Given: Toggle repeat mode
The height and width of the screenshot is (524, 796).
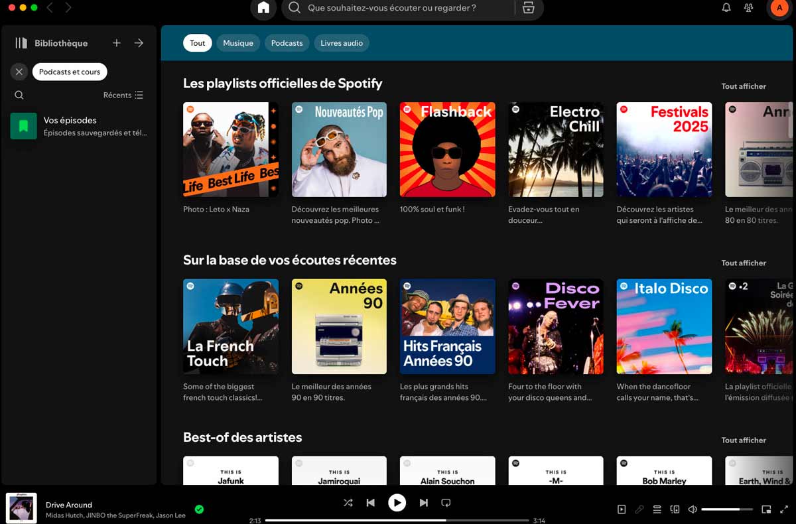Looking at the screenshot, I should [x=446, y=503].
